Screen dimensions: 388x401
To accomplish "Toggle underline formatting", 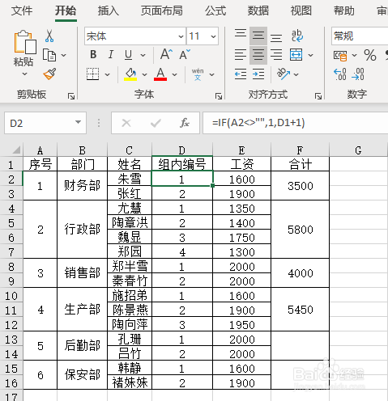I will (x=129, y=55).
